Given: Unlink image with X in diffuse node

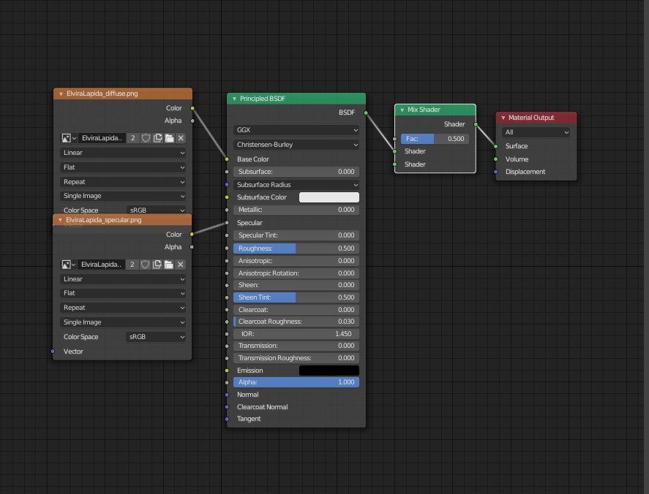Looking at the screenshot, I should point(181,138).
